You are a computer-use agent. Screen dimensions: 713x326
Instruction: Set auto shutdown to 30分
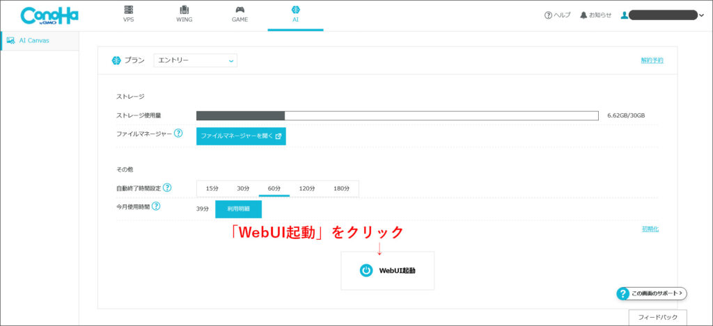click(x=243, y=188)
